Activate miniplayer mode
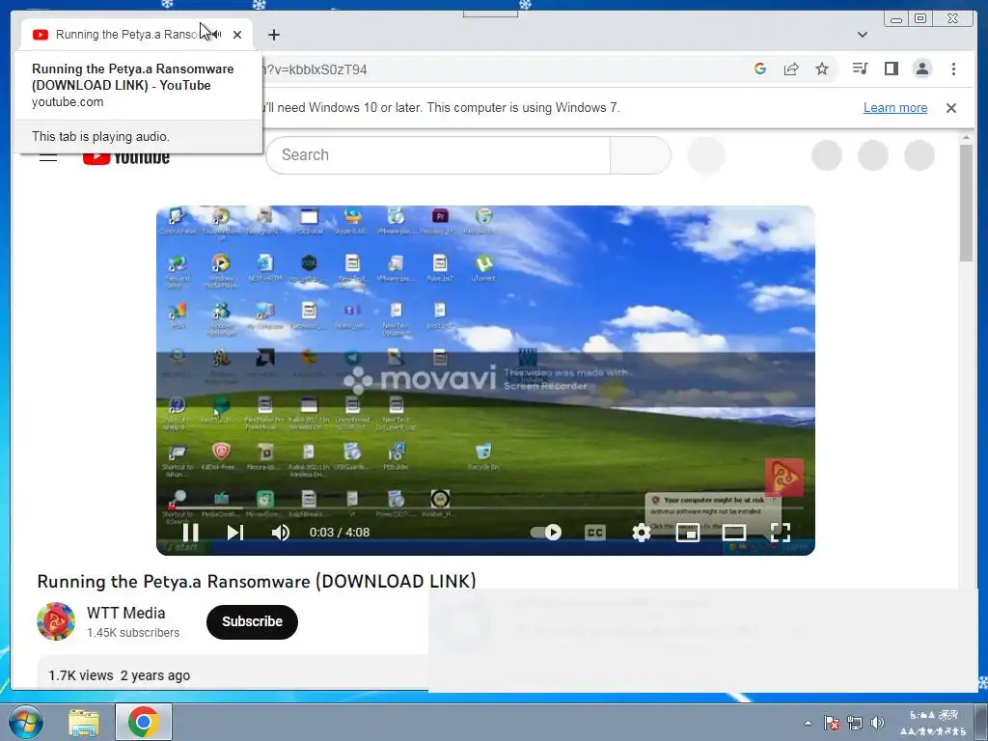The width and height of the screenshot is (988, 741). coord(687,533)
